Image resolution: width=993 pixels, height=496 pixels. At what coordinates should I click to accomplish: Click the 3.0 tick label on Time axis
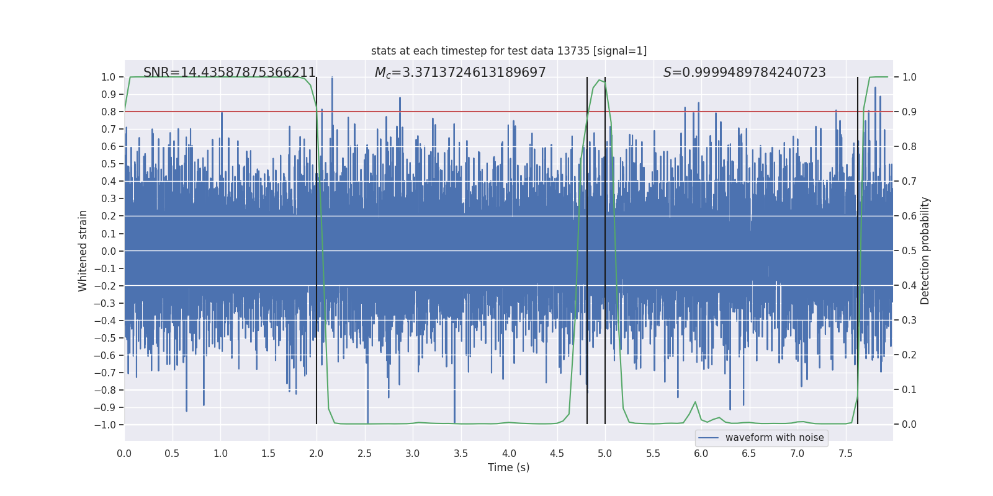tap(413, 453)
